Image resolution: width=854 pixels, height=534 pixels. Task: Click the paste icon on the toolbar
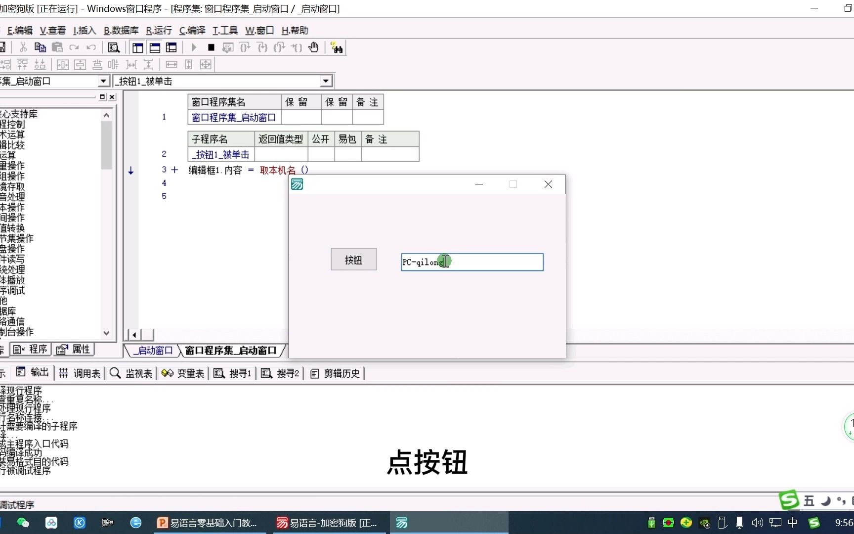(x=57, y=47)
